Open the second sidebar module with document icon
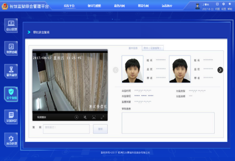The height and width of the screenshot is (161, 235). coord(11,48)
